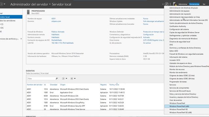The height and width of the screenshot is (117, 209).
Task: Sort events by Origen column
Action: (x=63, y=84)
